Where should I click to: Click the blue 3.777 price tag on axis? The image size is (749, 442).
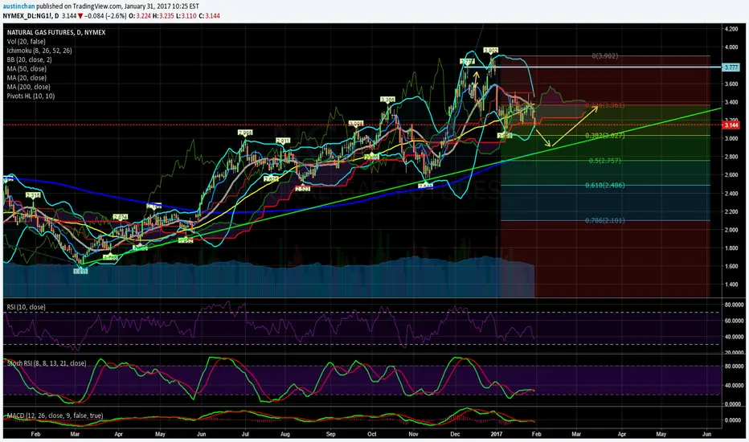click(731, 68)
